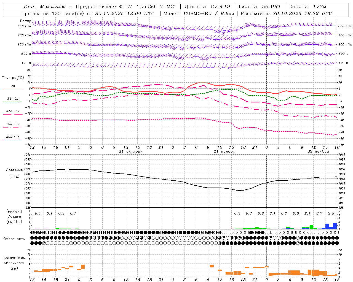This screenshot has height=282, width=353.
Task: Click the precipitation value 0.2
Action: tap(237, 213)
